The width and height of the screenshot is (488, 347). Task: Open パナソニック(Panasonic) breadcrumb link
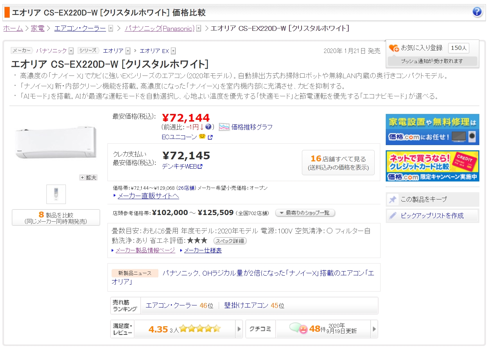pyautogui.click(x=160, y=28)
